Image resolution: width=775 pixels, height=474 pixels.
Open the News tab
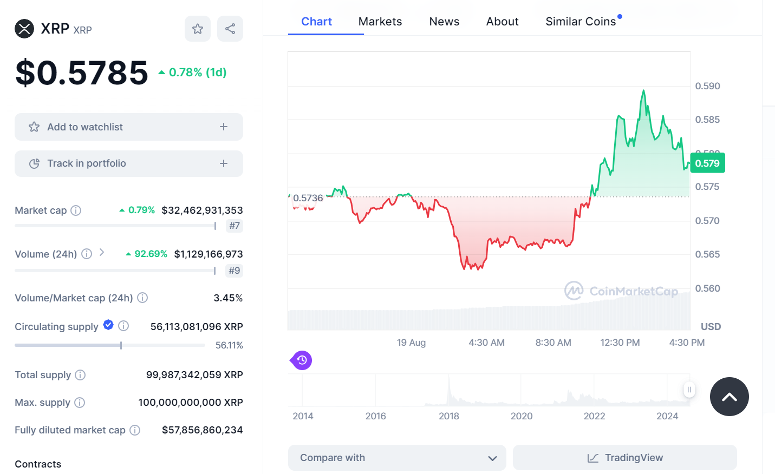(x=444, y=22)
